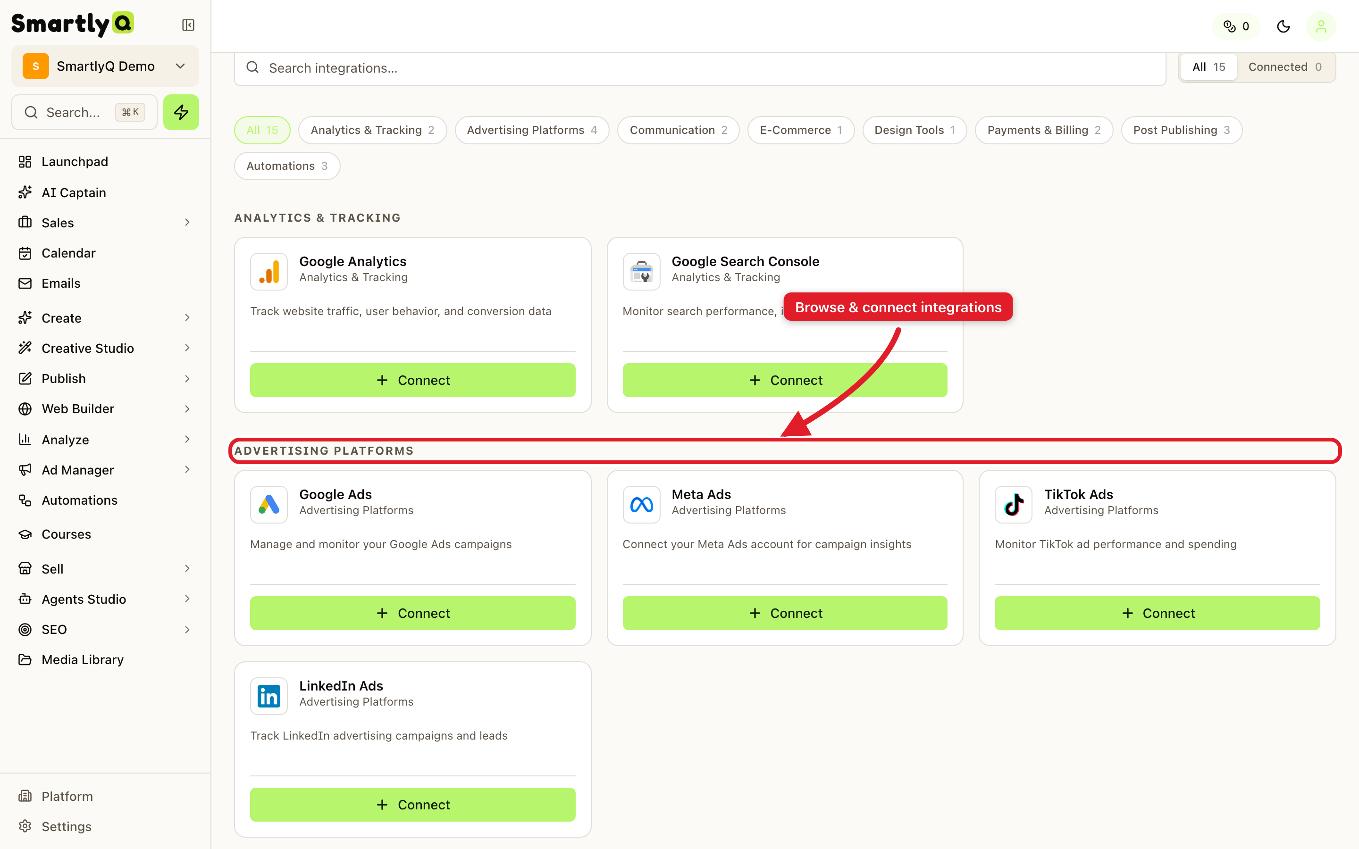
Task: Connect TikTok Ads integration
Action: [1158, 613]
